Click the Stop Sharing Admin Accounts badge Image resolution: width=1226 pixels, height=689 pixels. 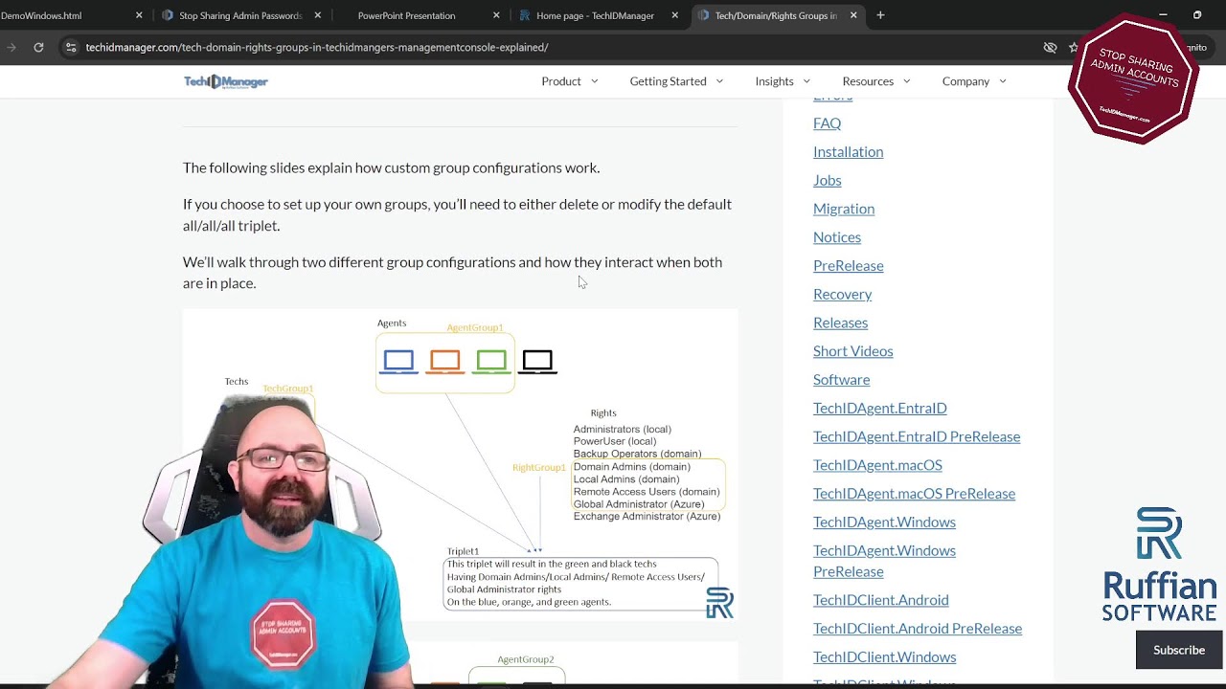1133,78
